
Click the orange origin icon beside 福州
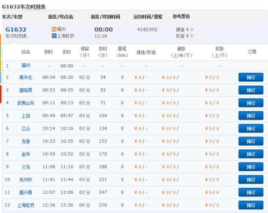(x=54, y=29)
